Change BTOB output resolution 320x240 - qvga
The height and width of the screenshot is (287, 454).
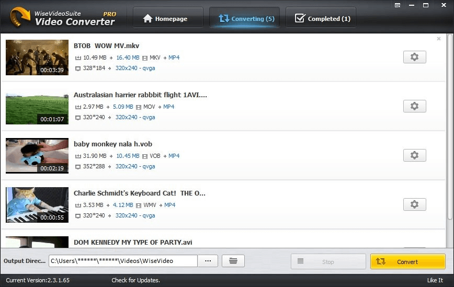(135, 68)
